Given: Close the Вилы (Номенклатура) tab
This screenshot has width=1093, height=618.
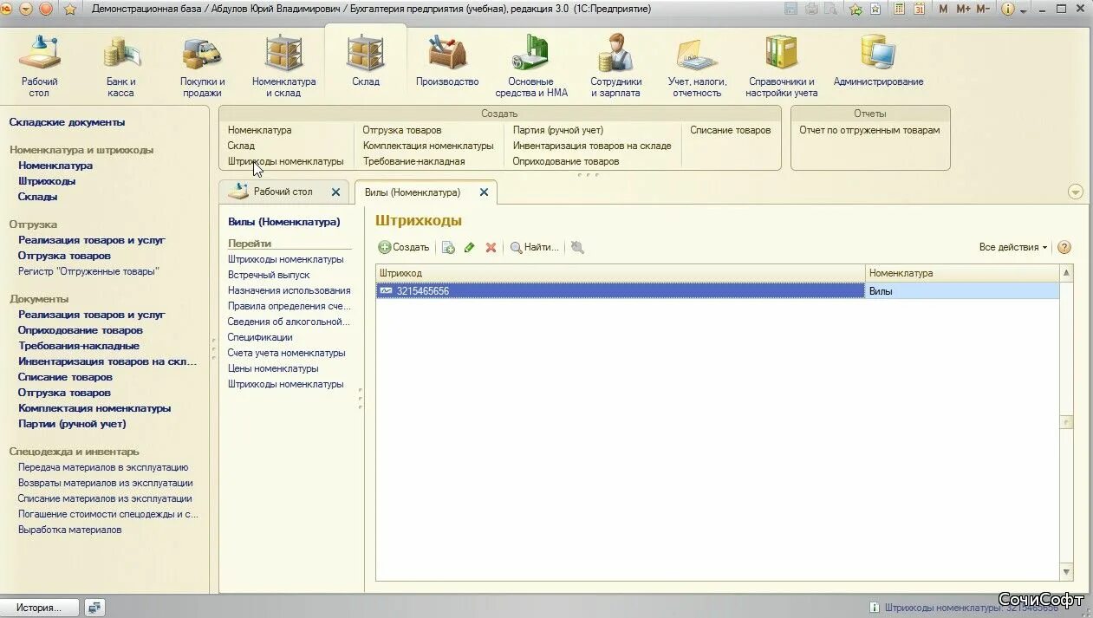Looking at the screenshot, I should click(485, 192).
